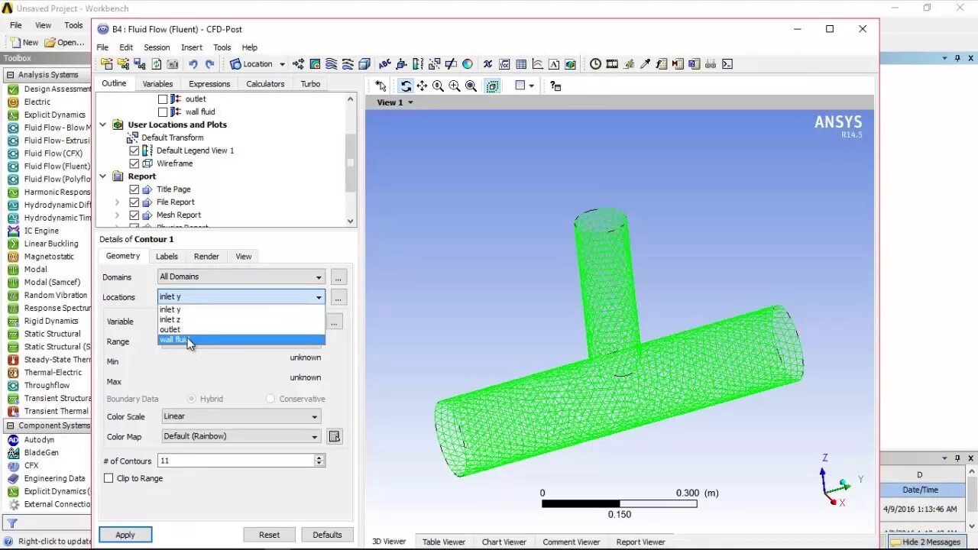
Task: Open the Color Map dropdown
Action: (x=241, y=436)
